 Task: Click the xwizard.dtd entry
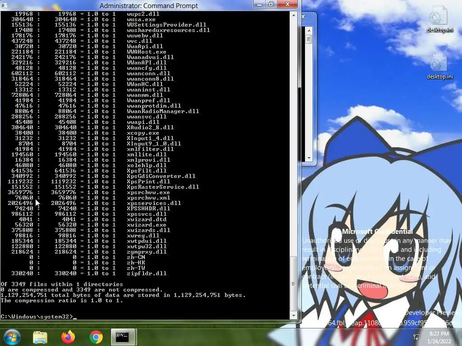click(147, 219)
